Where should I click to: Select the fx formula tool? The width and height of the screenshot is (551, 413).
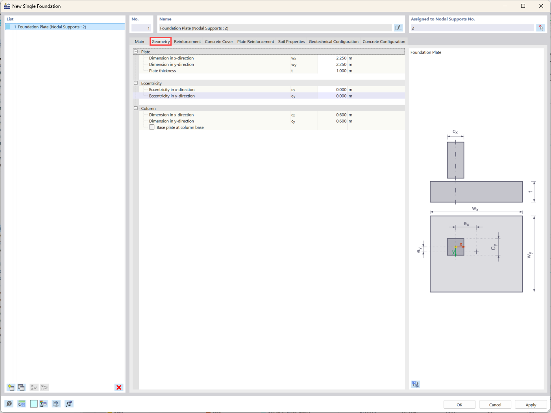tap(69, 404)
